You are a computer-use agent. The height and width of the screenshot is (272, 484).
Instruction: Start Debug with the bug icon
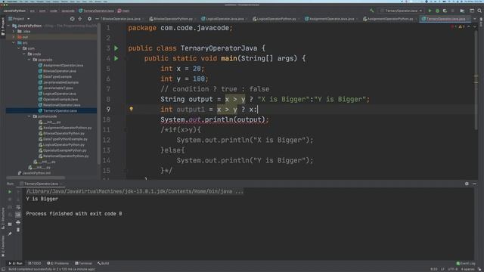(x=437, y=11)
